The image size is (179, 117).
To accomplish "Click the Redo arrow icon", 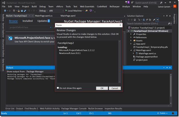I will [x=34, y=11].
